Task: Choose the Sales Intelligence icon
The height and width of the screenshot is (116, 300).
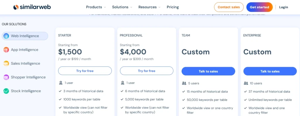Action: [6, 64]
